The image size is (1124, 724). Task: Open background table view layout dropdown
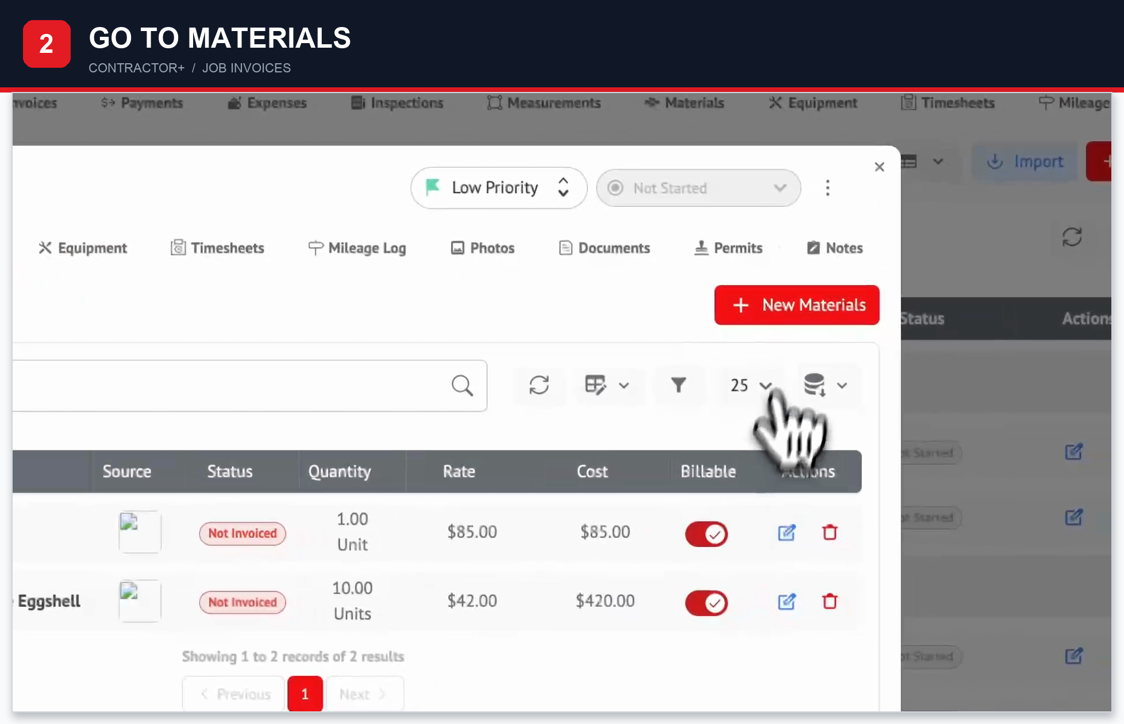923,162
